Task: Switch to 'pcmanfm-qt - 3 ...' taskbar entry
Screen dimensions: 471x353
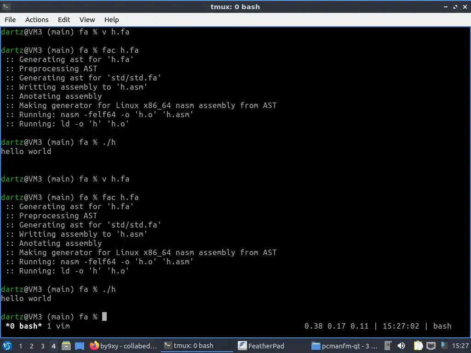Action: (345, 346)
